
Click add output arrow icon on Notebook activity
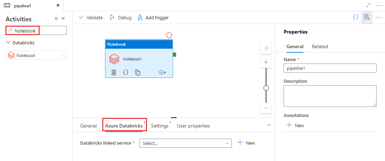coord(162,72)
